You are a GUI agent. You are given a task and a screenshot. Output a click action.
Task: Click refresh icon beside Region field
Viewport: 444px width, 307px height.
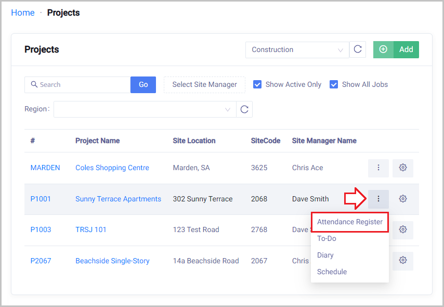coord(244,109)
